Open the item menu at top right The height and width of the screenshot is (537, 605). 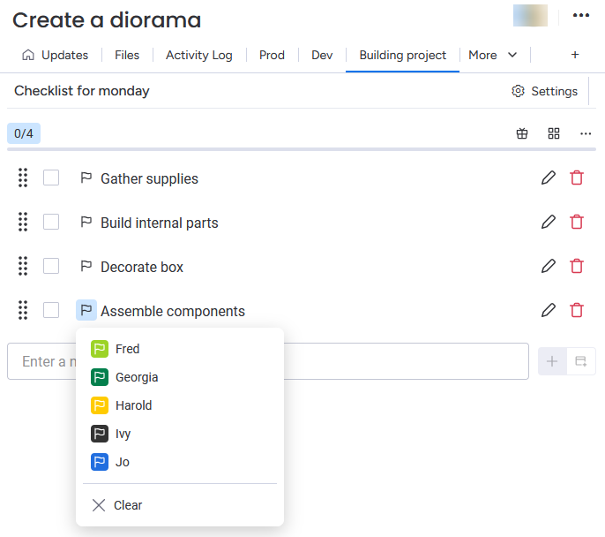click(x=580, y=16)
